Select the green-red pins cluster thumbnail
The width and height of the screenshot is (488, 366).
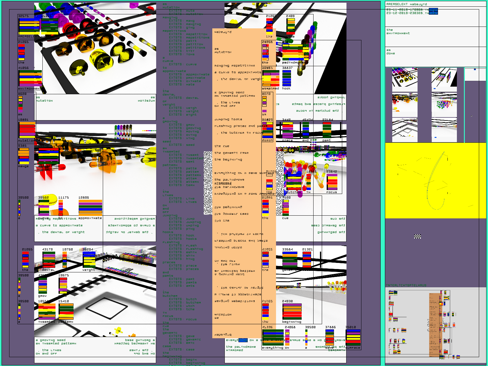click(x=444, y=105)
